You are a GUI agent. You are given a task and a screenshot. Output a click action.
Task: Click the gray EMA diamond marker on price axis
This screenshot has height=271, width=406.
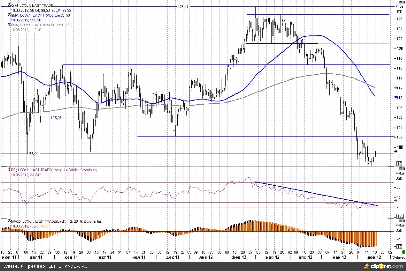(x=396, y=88)
